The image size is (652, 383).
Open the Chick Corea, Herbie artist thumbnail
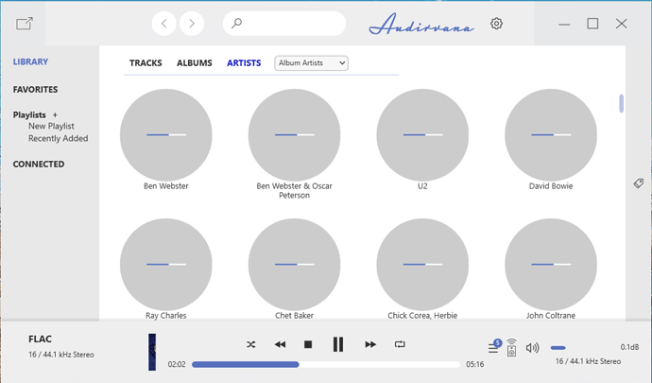click(422, 265)
